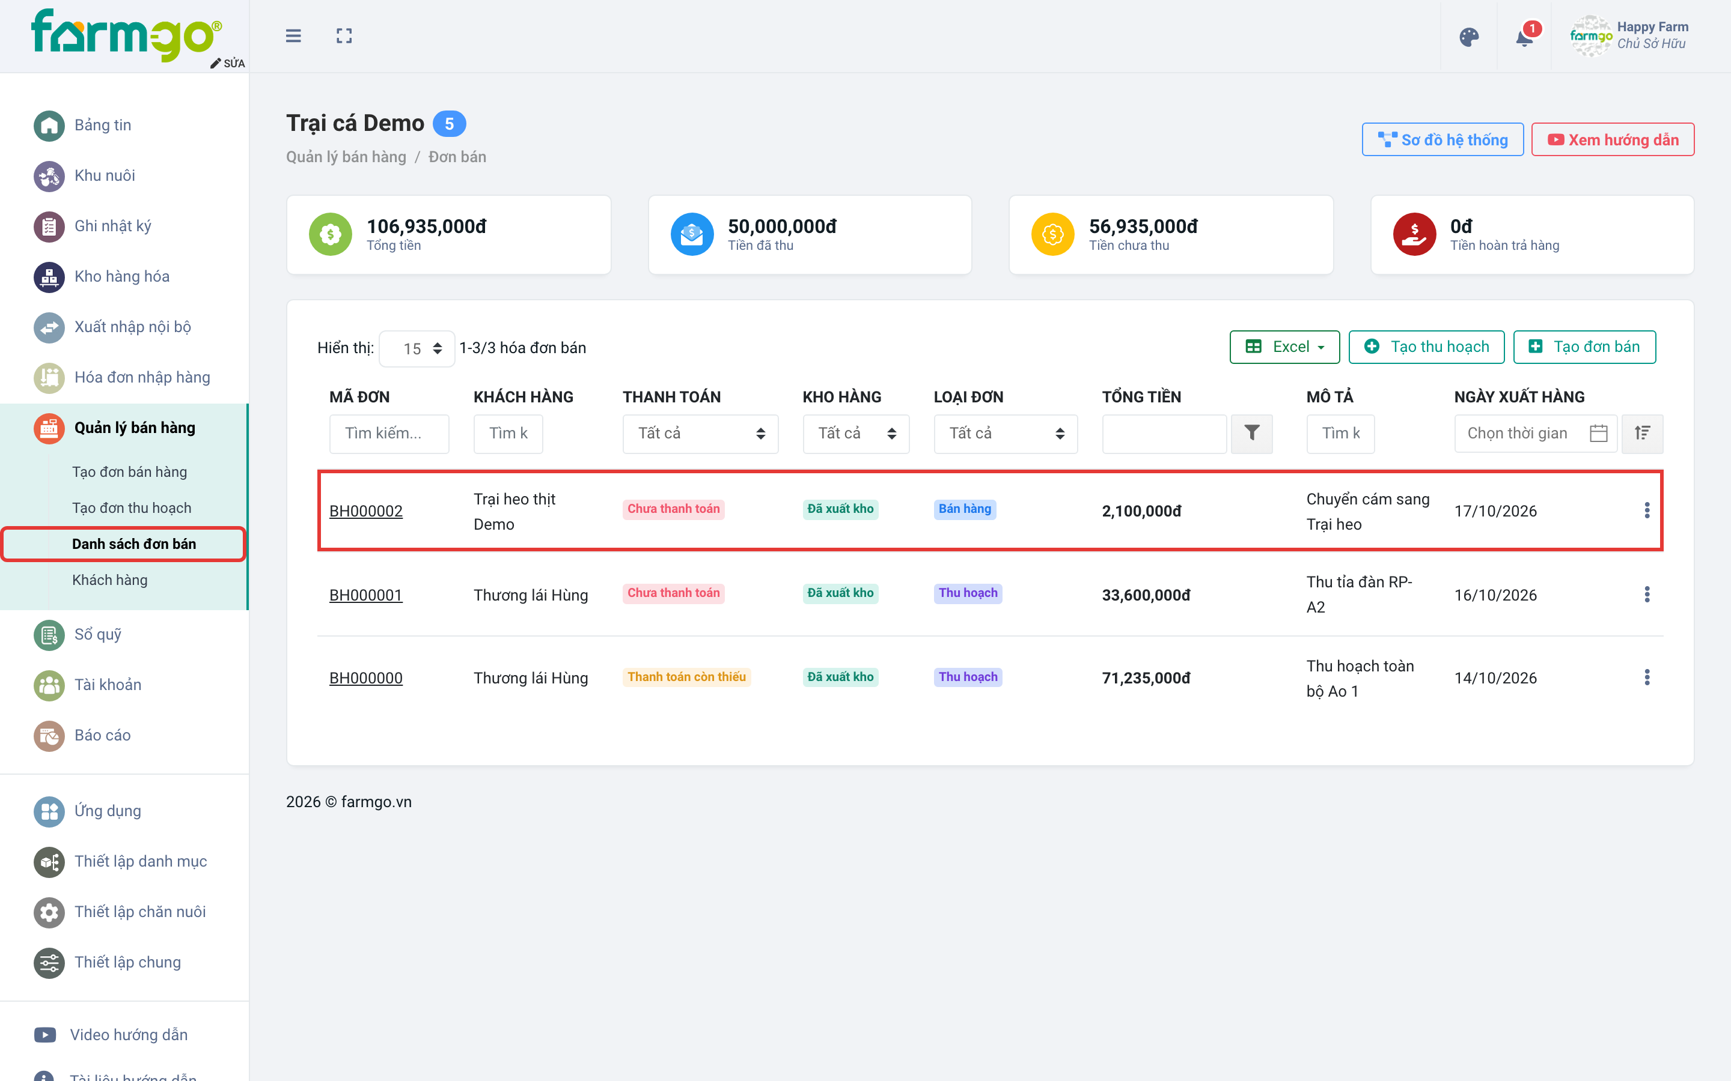This screenshot has width=1731, height=1081.
Task: Open order link BH000002
Action: (x=365, y=510)
